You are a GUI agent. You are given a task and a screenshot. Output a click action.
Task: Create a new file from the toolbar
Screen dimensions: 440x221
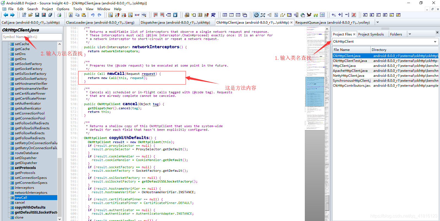(x=24, y=15)
